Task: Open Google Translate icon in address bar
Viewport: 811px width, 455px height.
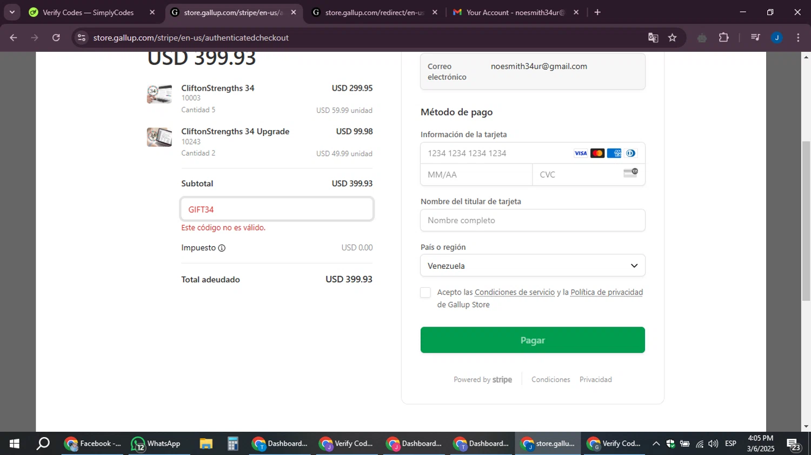Action: coord(653,38)
